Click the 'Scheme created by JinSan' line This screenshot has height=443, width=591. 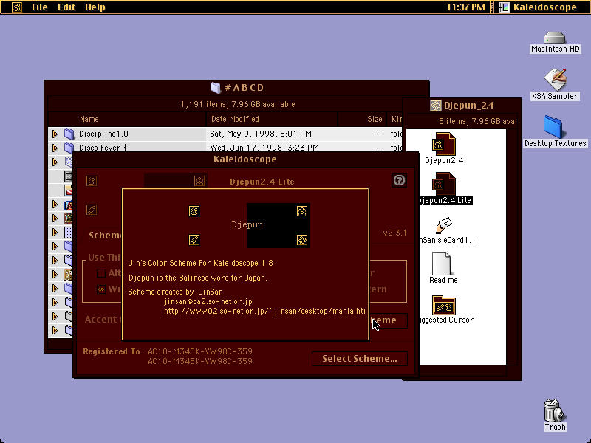pyautogui.click(x=175, y=292)
